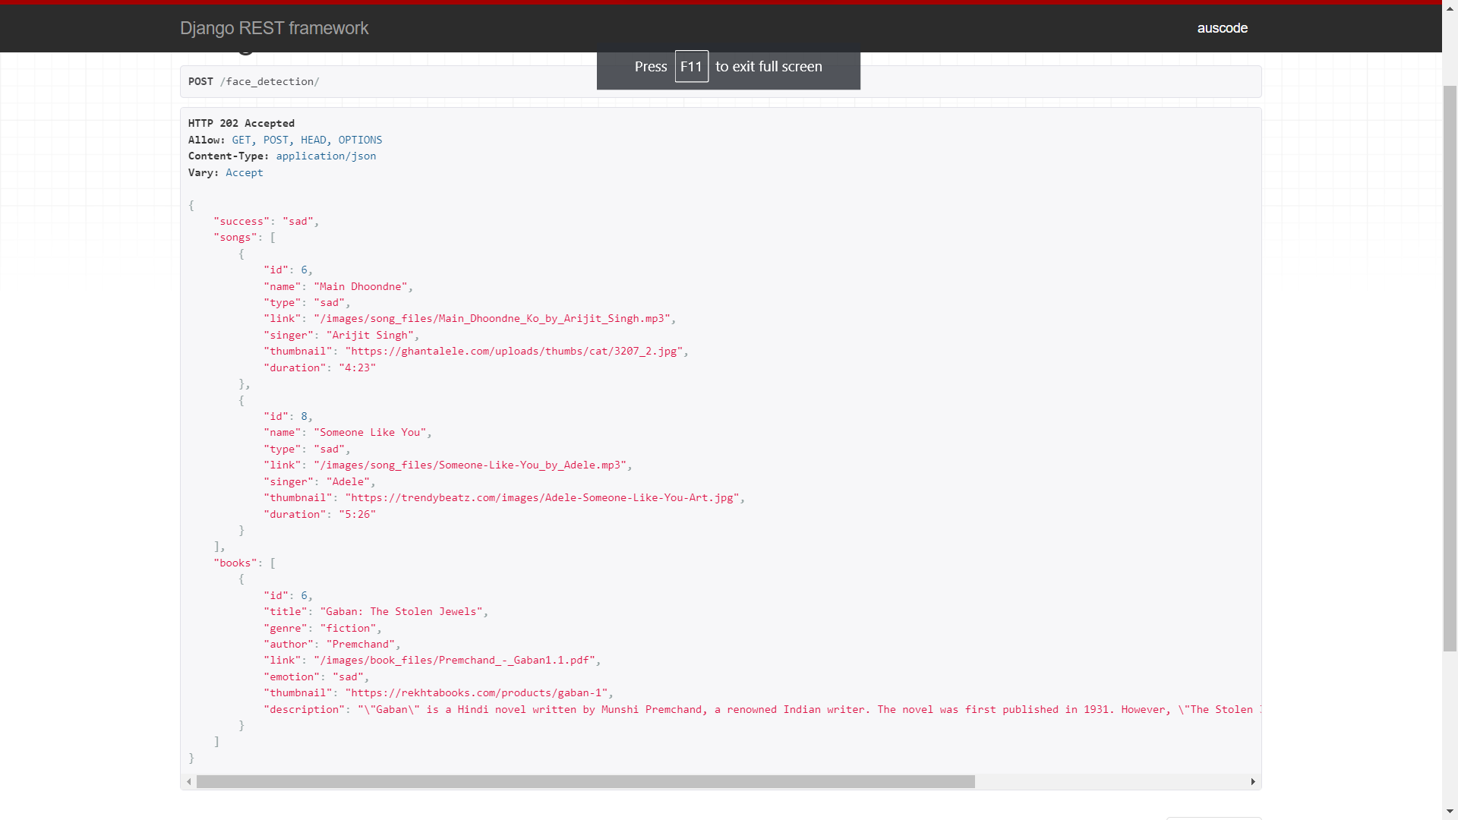Screen dimensions: 1458x820
Task: Click the Someone-Like-You mp3 link value
Action: 471,465
